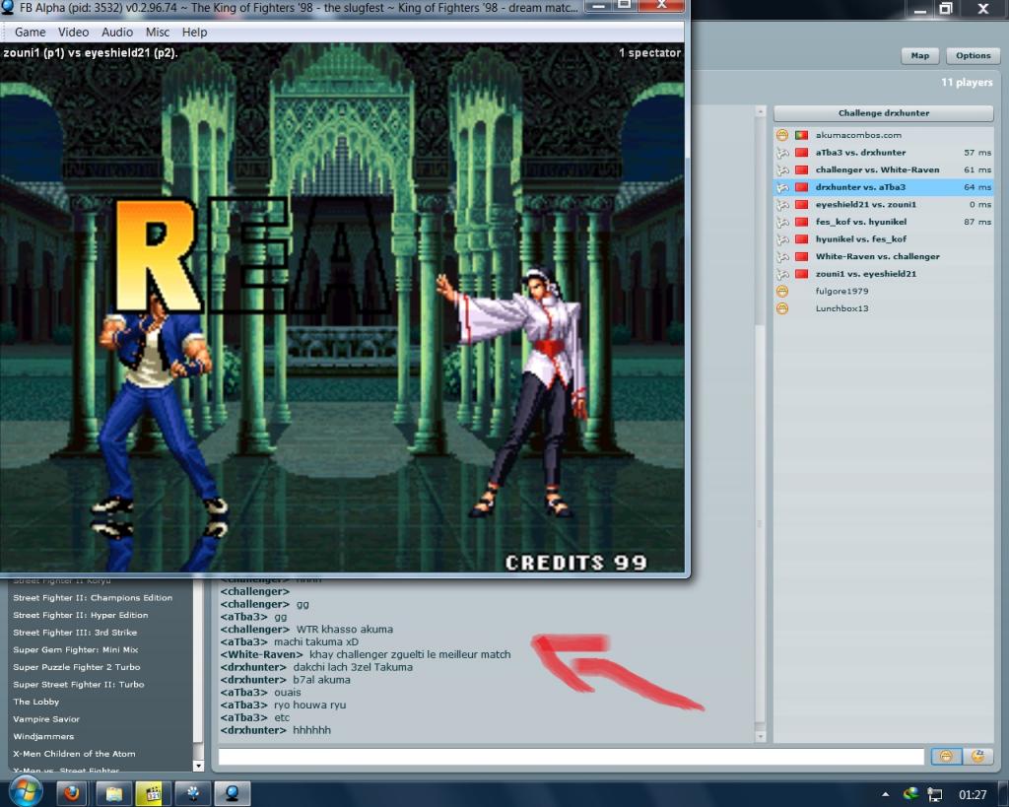The width and height of the screenshot is (1009, 807).
Task: Select Windjammers in the game list
Action: (43, 737)
